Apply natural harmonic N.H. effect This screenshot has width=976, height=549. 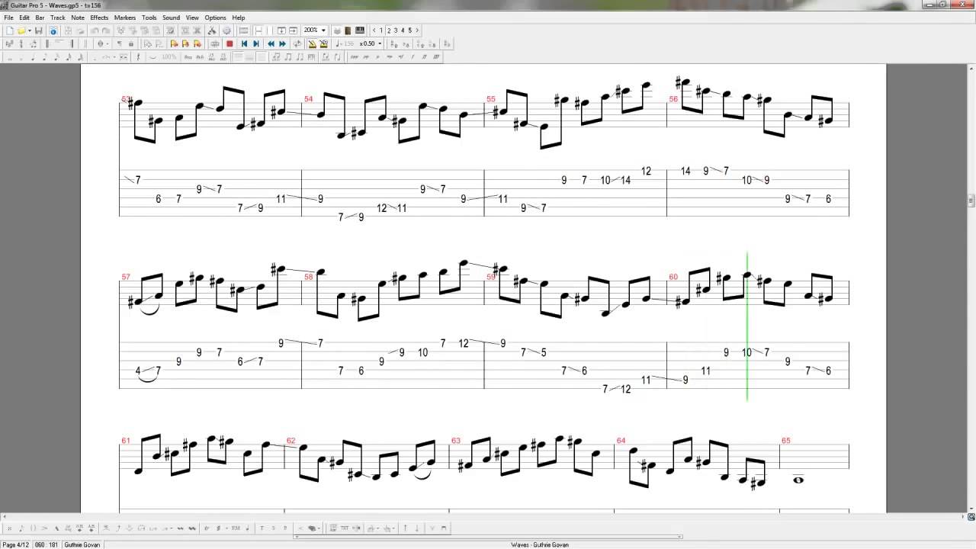tap(79, 528)
